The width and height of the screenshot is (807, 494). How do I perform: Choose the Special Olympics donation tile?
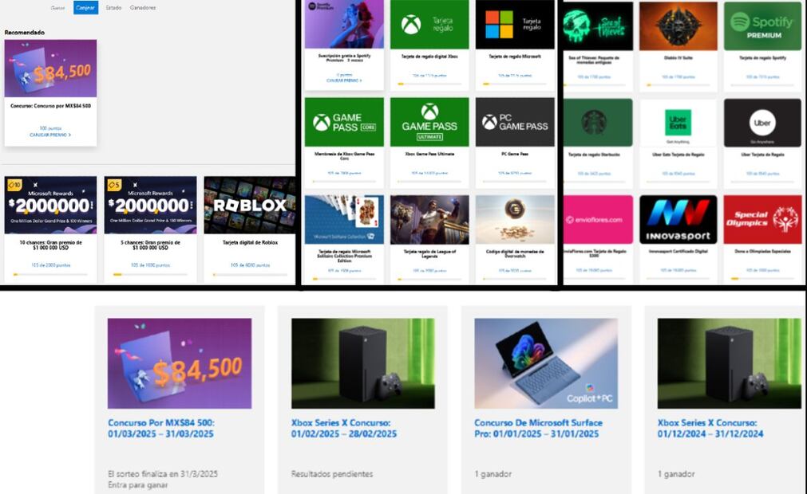point(762,219)
